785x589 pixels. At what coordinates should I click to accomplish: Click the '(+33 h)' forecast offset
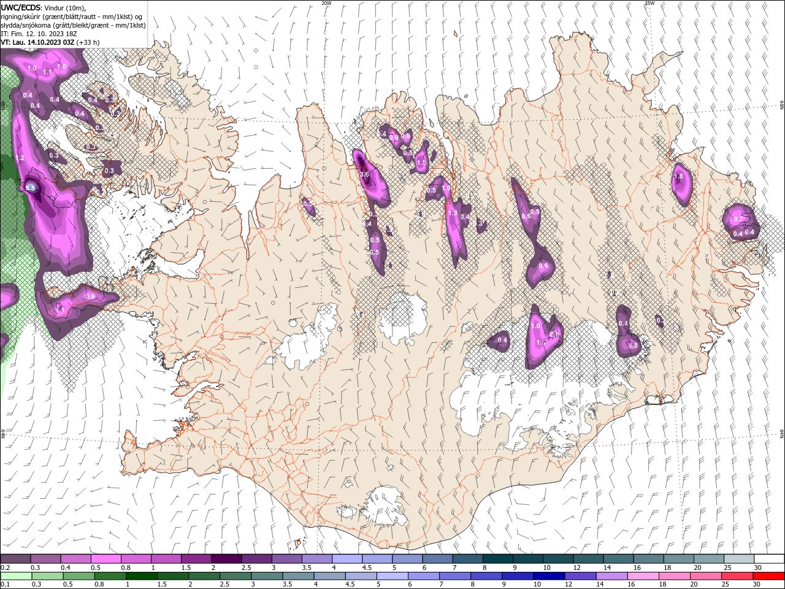(x=88, y=42)
